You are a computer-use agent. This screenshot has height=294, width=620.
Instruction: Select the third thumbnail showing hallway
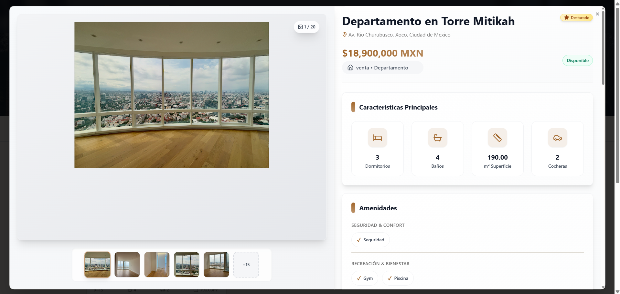coord(157,265)
